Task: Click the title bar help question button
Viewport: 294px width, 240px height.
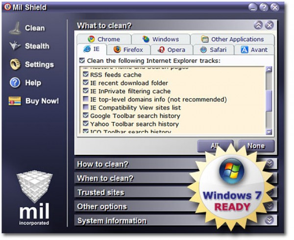Action: coord(264,7)
